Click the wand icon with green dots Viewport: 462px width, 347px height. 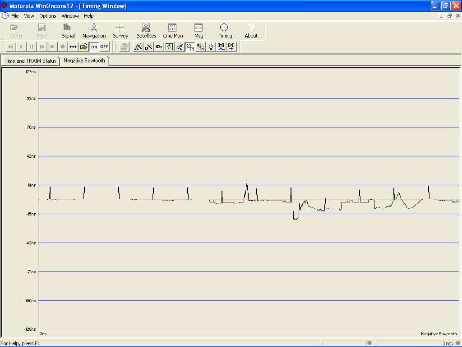tap(138, 47)
